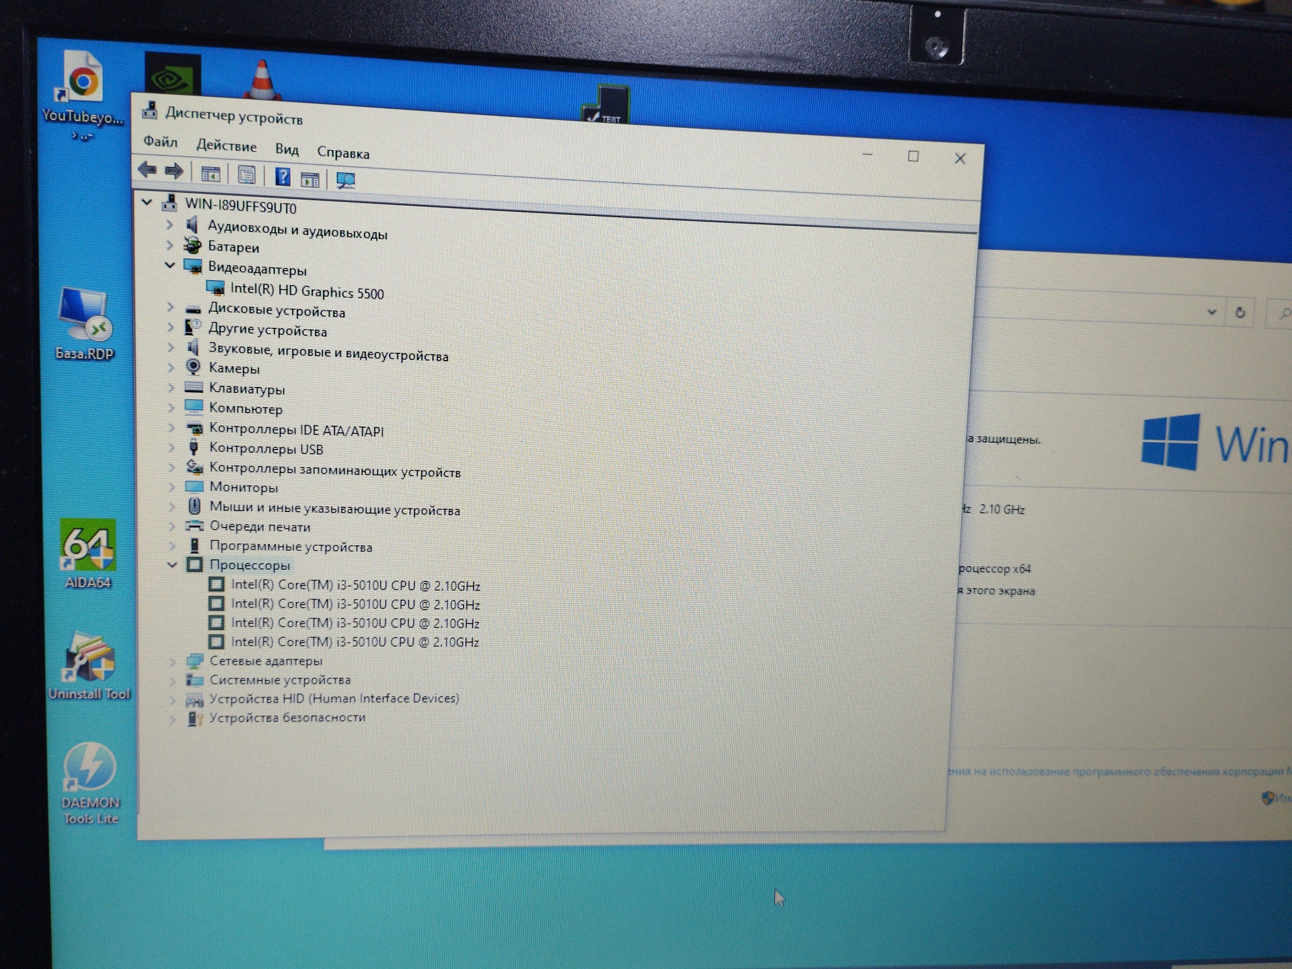This screenshot has height=969, width=1292.
Task: Select Мониторы label
Action: tap(244, 487)
